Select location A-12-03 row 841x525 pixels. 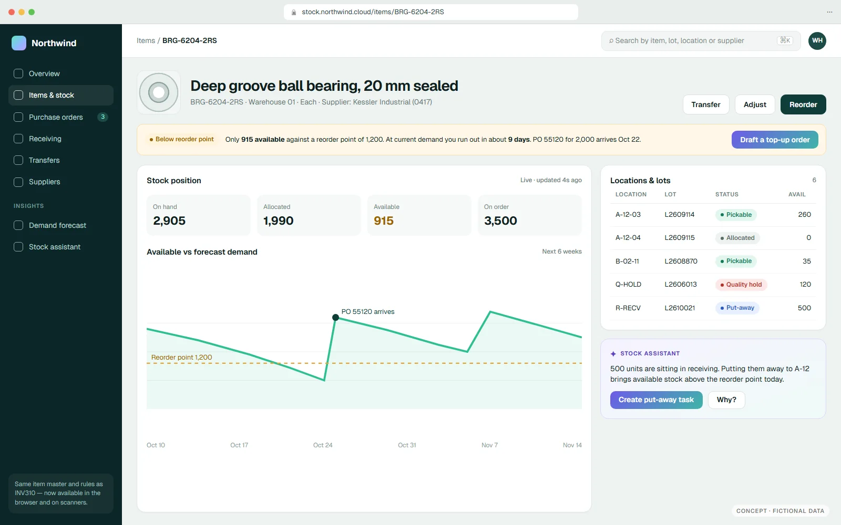(x=713, y=215)
